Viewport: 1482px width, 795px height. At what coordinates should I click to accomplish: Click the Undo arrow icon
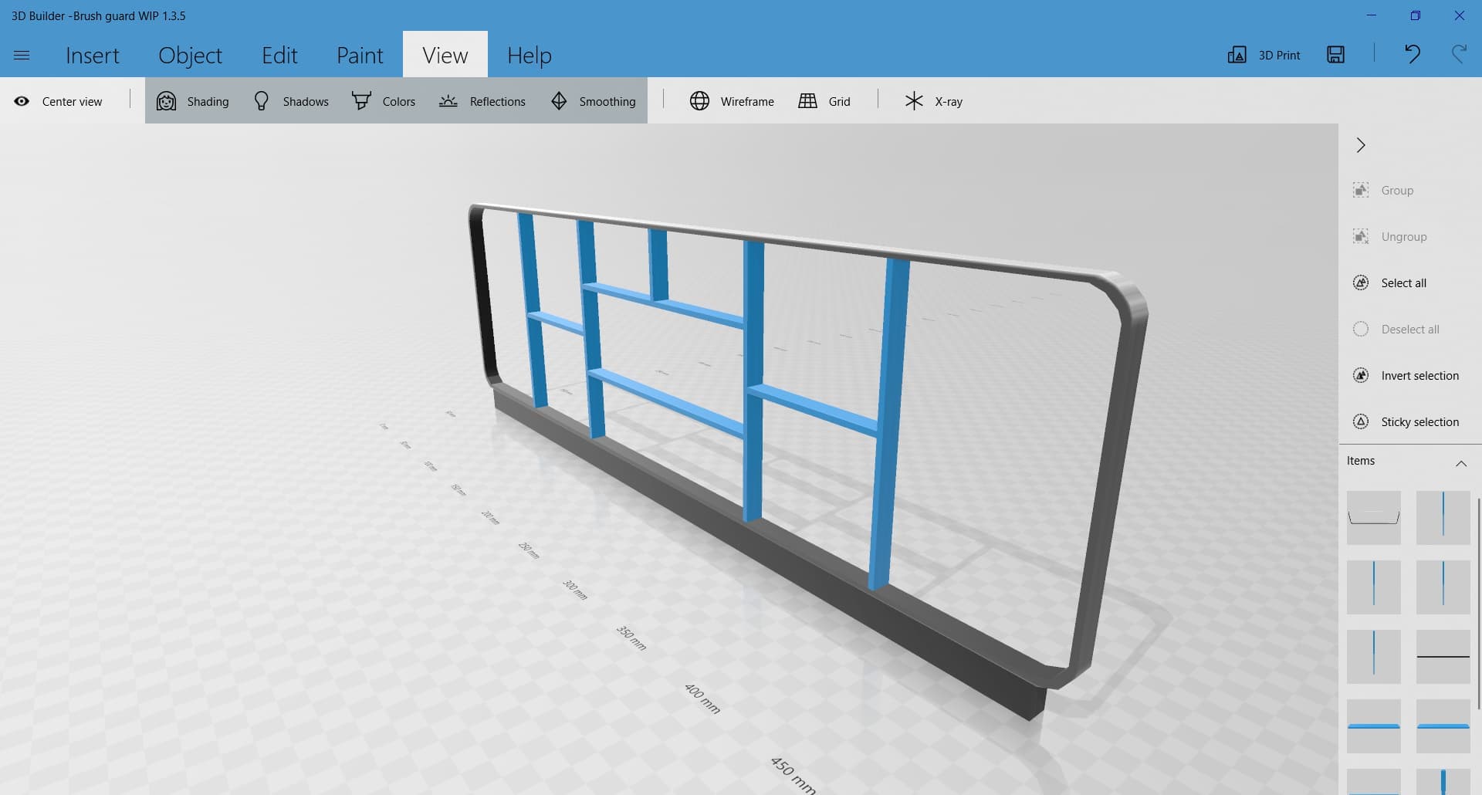1412,54
